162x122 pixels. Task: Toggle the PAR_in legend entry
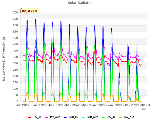tap(71, 117)
